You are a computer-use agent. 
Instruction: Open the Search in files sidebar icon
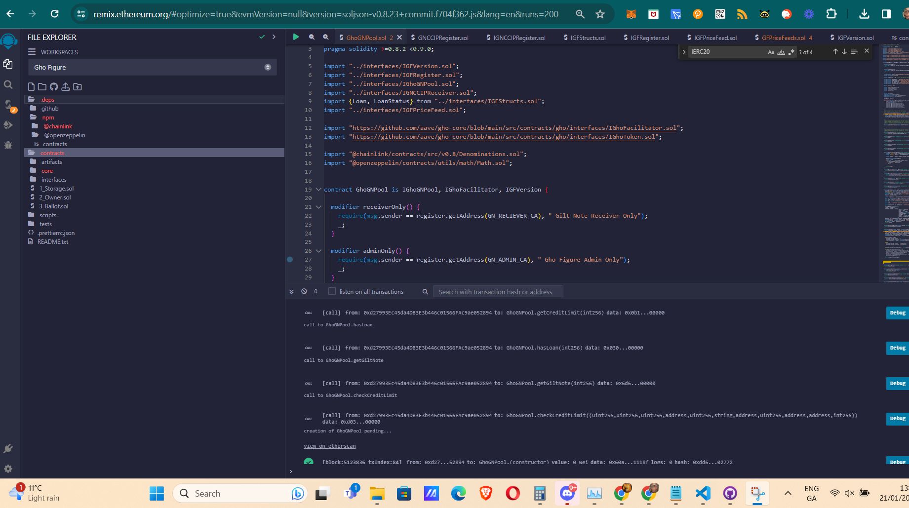click(x=8, y=85)
